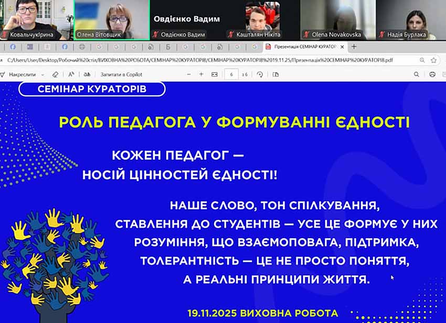
Task: Click the Read aloud icon
Action: coord(71,74)
